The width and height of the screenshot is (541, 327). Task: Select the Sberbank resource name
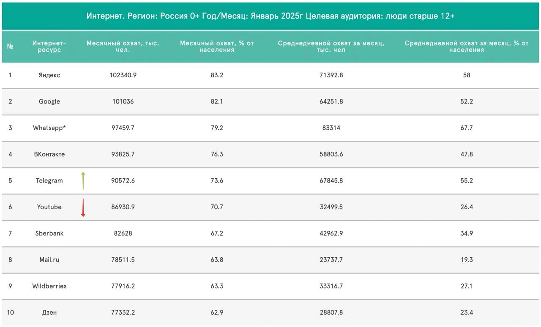[49, 233]
